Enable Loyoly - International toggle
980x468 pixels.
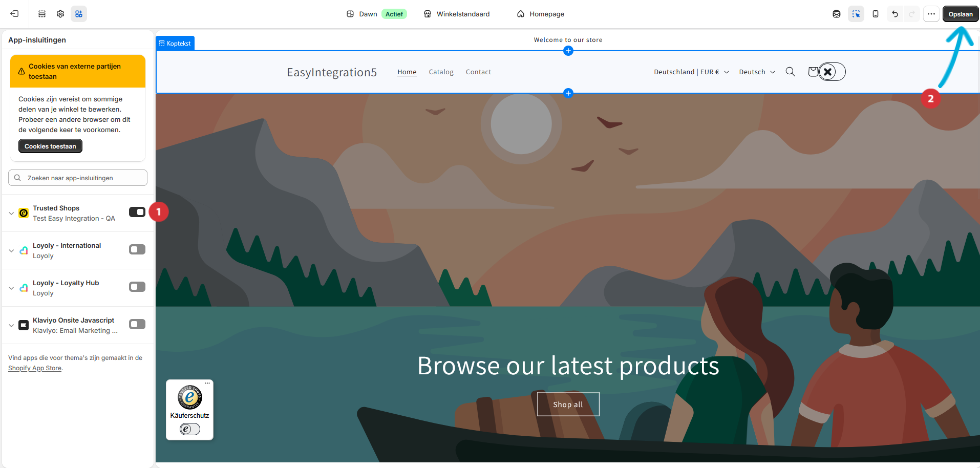(137, 249)
